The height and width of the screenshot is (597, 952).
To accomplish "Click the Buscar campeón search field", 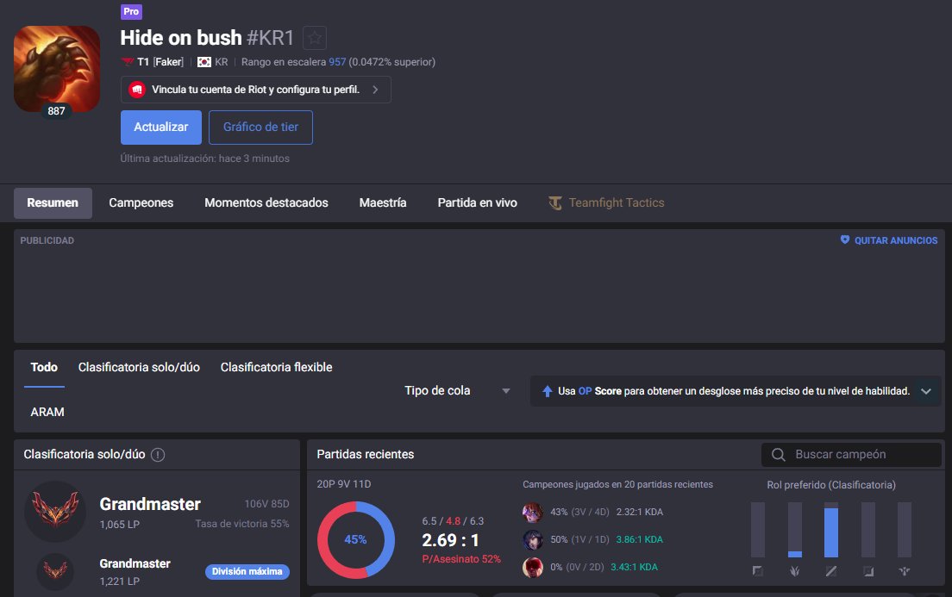I will 851,455.
